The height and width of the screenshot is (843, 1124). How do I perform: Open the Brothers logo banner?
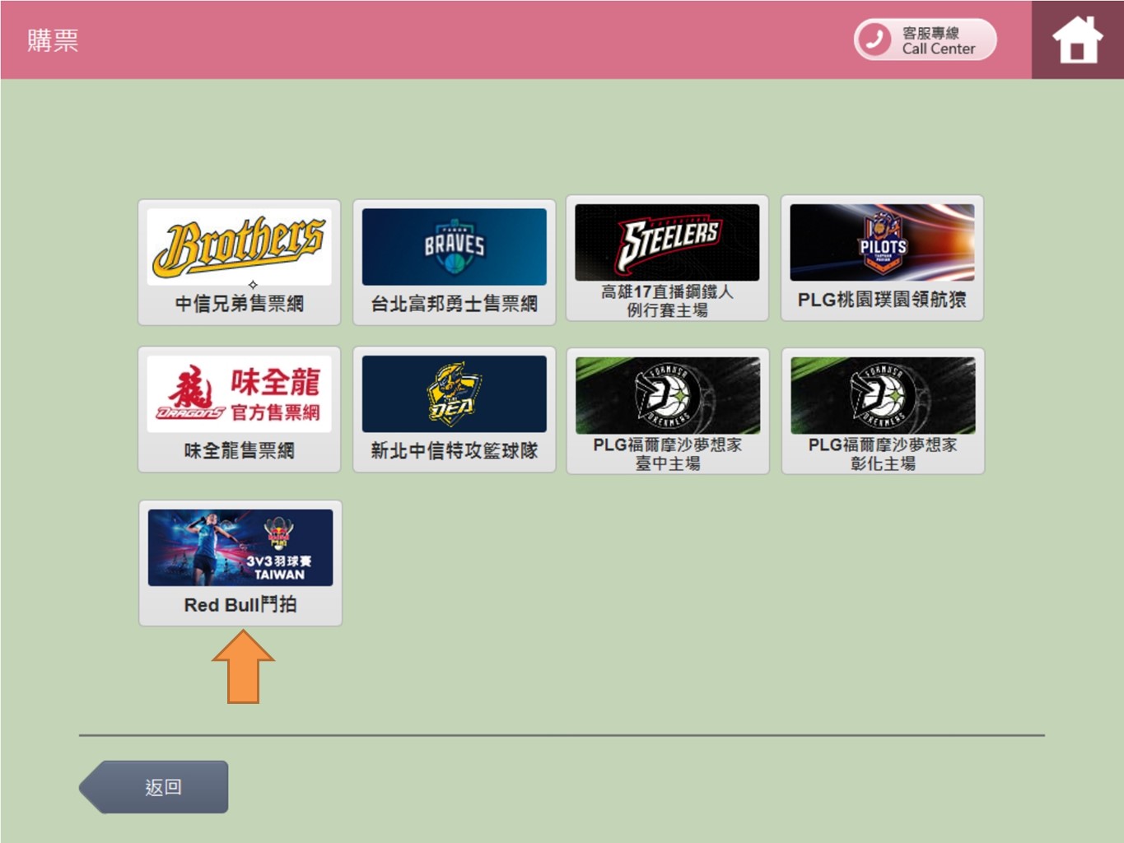240,247
